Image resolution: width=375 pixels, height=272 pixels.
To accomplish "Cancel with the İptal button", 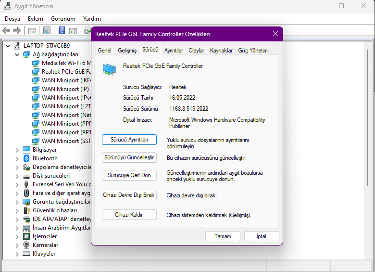I will [262, 236].
